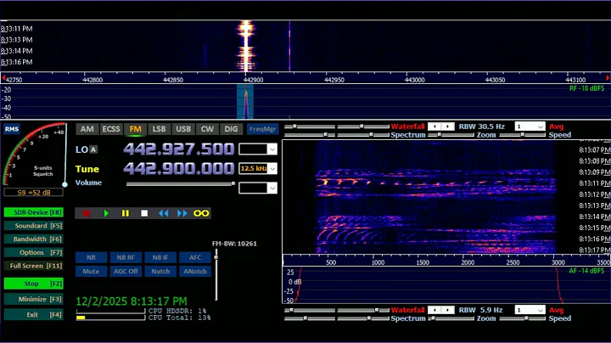Click the date/time 12/2/2025 8:13:17 PM

point(132,301)
